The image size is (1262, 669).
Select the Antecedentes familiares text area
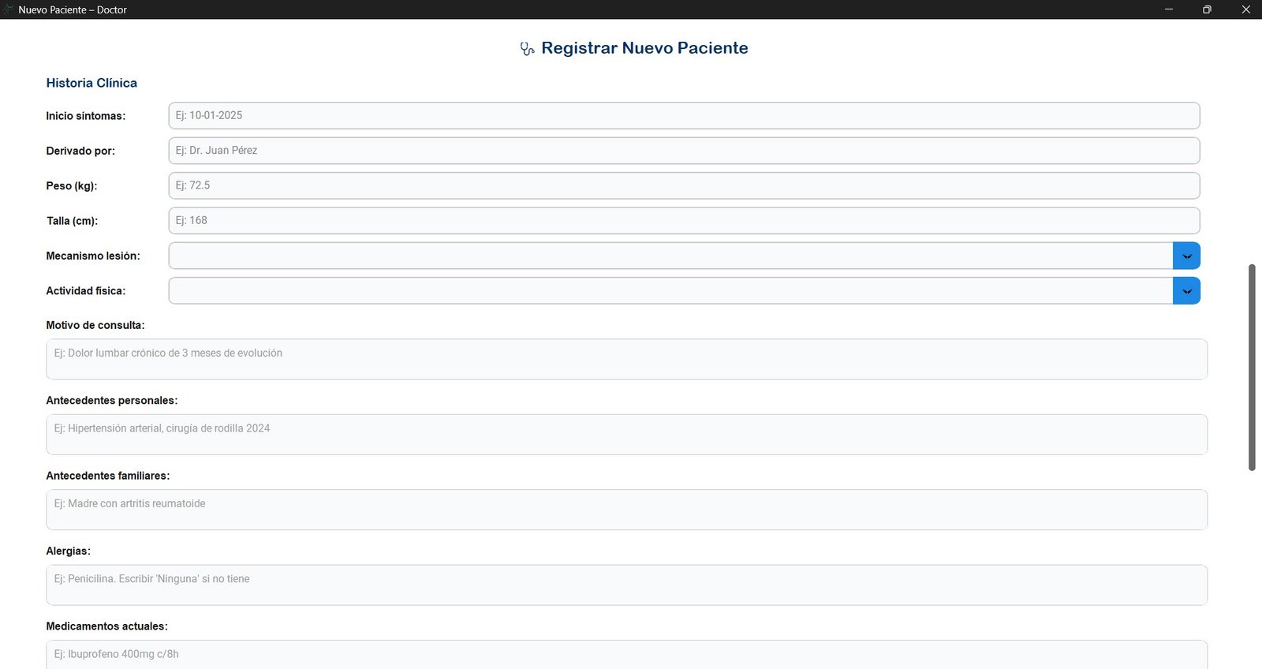point(626,510)
